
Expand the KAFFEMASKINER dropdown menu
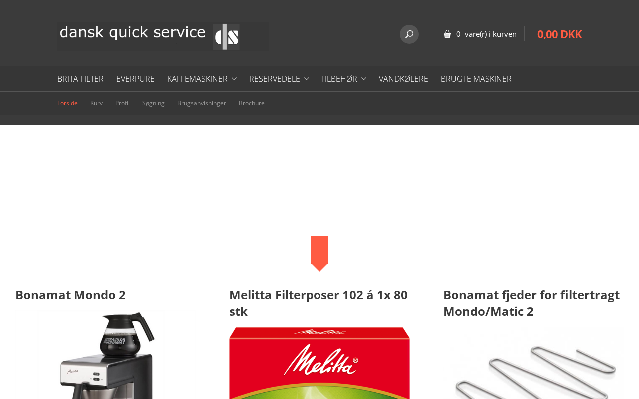coord(202,79)
